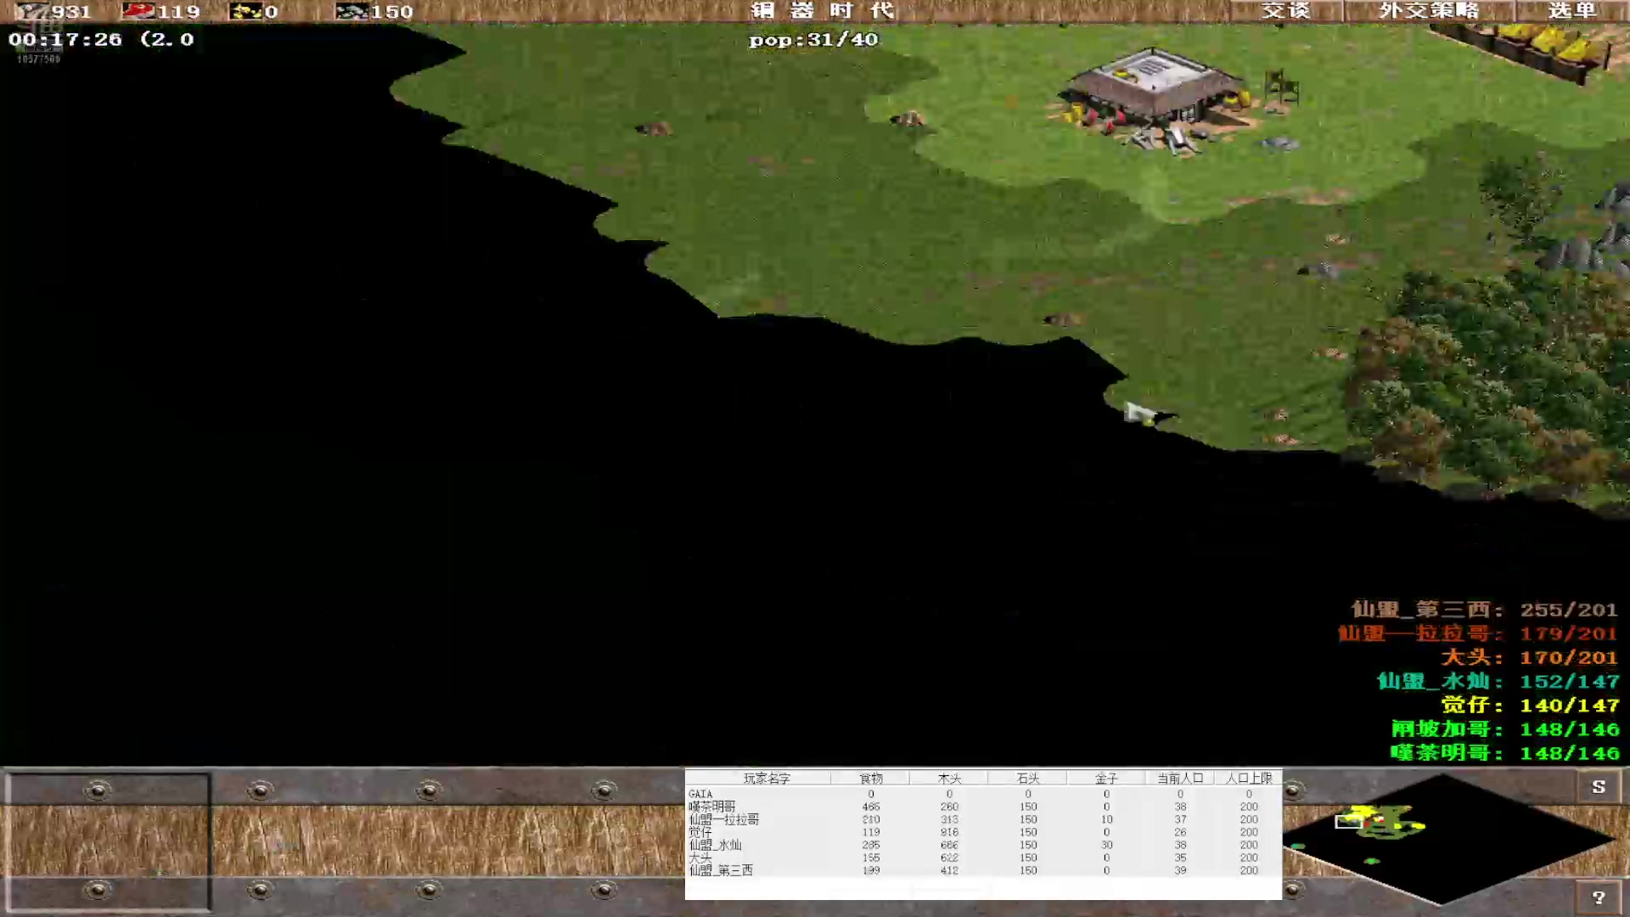
Task: Open the 交谈 chat menu
Action: [1285, 11]
